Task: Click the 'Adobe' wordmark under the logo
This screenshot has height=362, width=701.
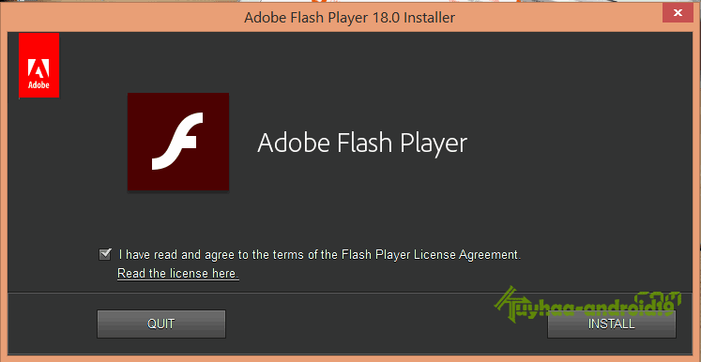Action: [38, 85]
